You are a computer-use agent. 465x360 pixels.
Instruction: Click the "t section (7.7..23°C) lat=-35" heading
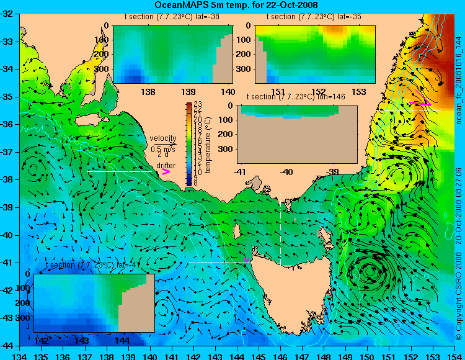tap(314, 17)
